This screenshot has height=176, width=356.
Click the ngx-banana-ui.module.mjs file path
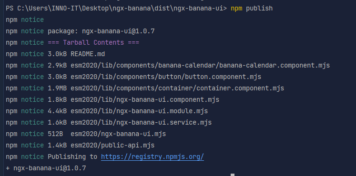139,111
